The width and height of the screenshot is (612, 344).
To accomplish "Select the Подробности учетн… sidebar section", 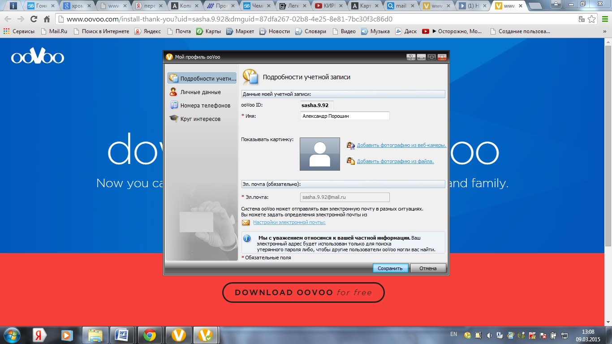I will pyautogui.click(x=202, y=78).
